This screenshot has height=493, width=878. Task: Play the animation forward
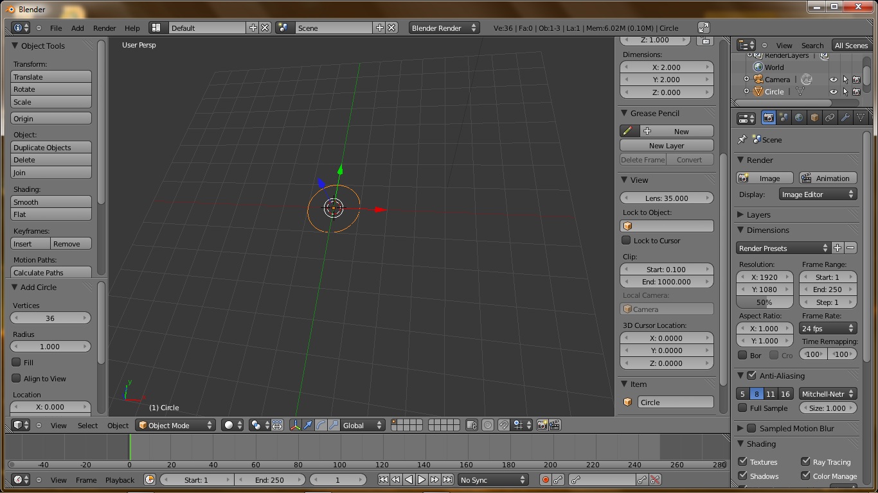422,480
